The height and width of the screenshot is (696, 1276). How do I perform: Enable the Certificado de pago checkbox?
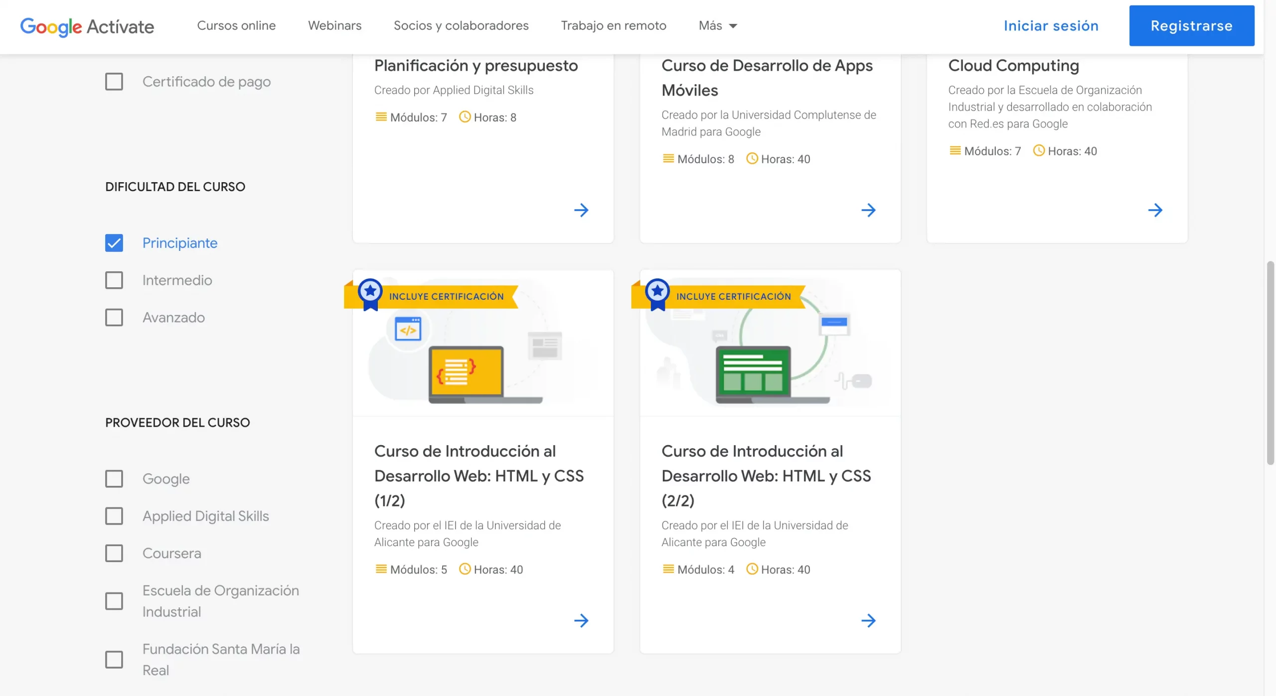tap(114, 82)
